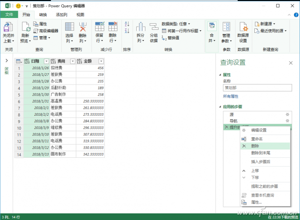Open the 费用 column filter dropdown

point(73,61)
